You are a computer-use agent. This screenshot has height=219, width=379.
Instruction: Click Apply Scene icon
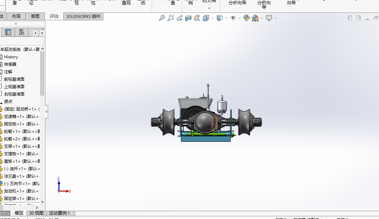tap(255, 18)
